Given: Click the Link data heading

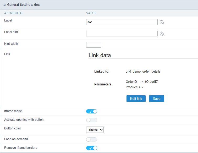Looking at the screenshot, I should click(x=100, y=55).
